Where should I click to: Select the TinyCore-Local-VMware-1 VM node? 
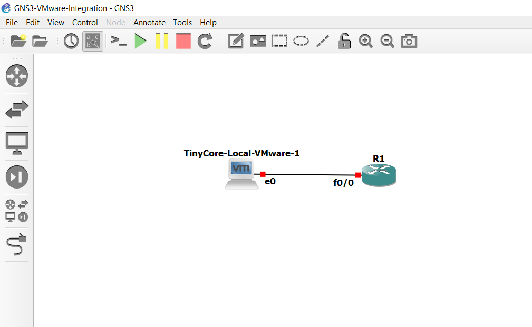click(x=241, y=174)
